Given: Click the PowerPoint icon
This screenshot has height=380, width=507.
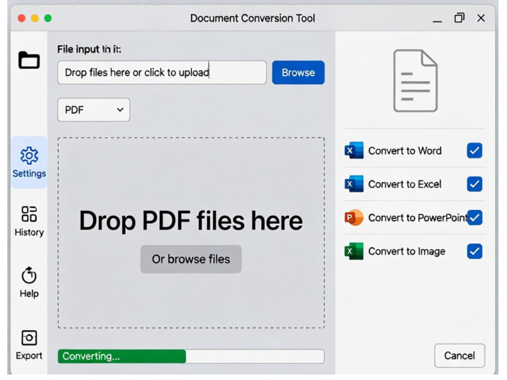Looking at the screenshot, I should 354,217.
